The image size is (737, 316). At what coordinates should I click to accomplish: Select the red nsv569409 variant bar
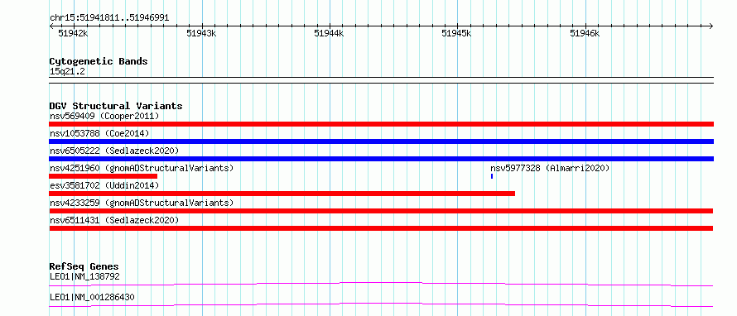[381, 124]
